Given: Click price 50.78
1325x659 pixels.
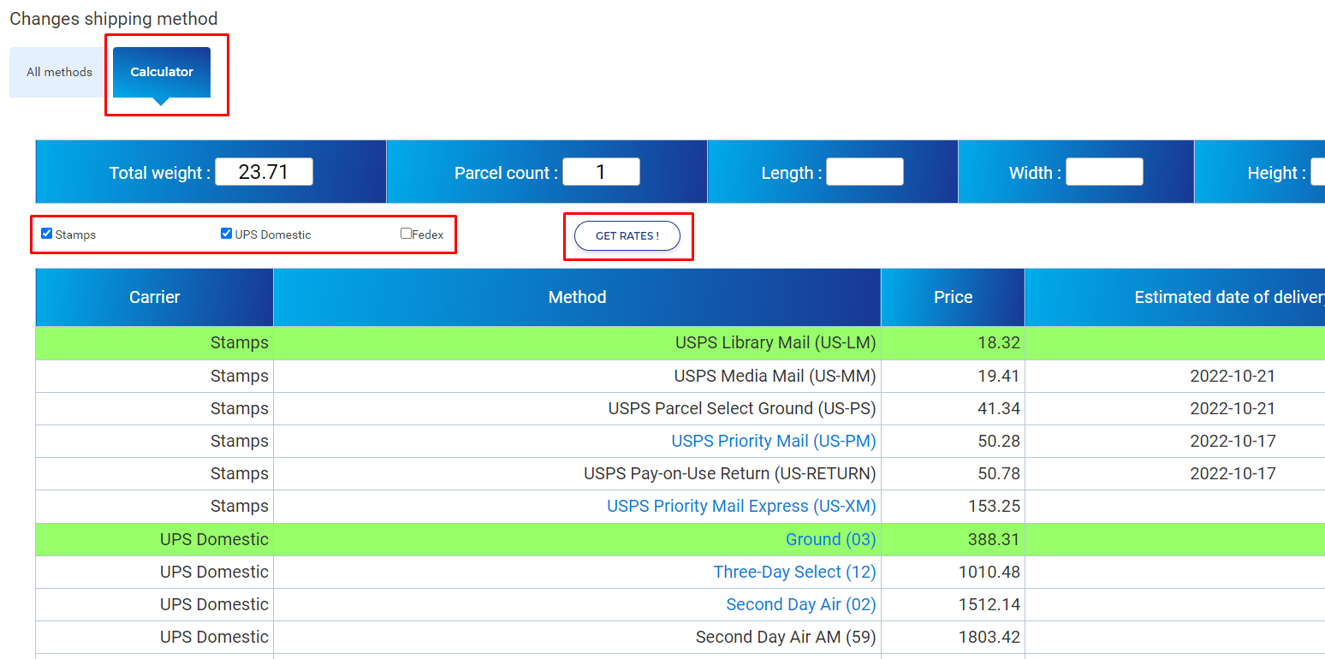Looking at the screenshot, I should [x=999, y=473].
